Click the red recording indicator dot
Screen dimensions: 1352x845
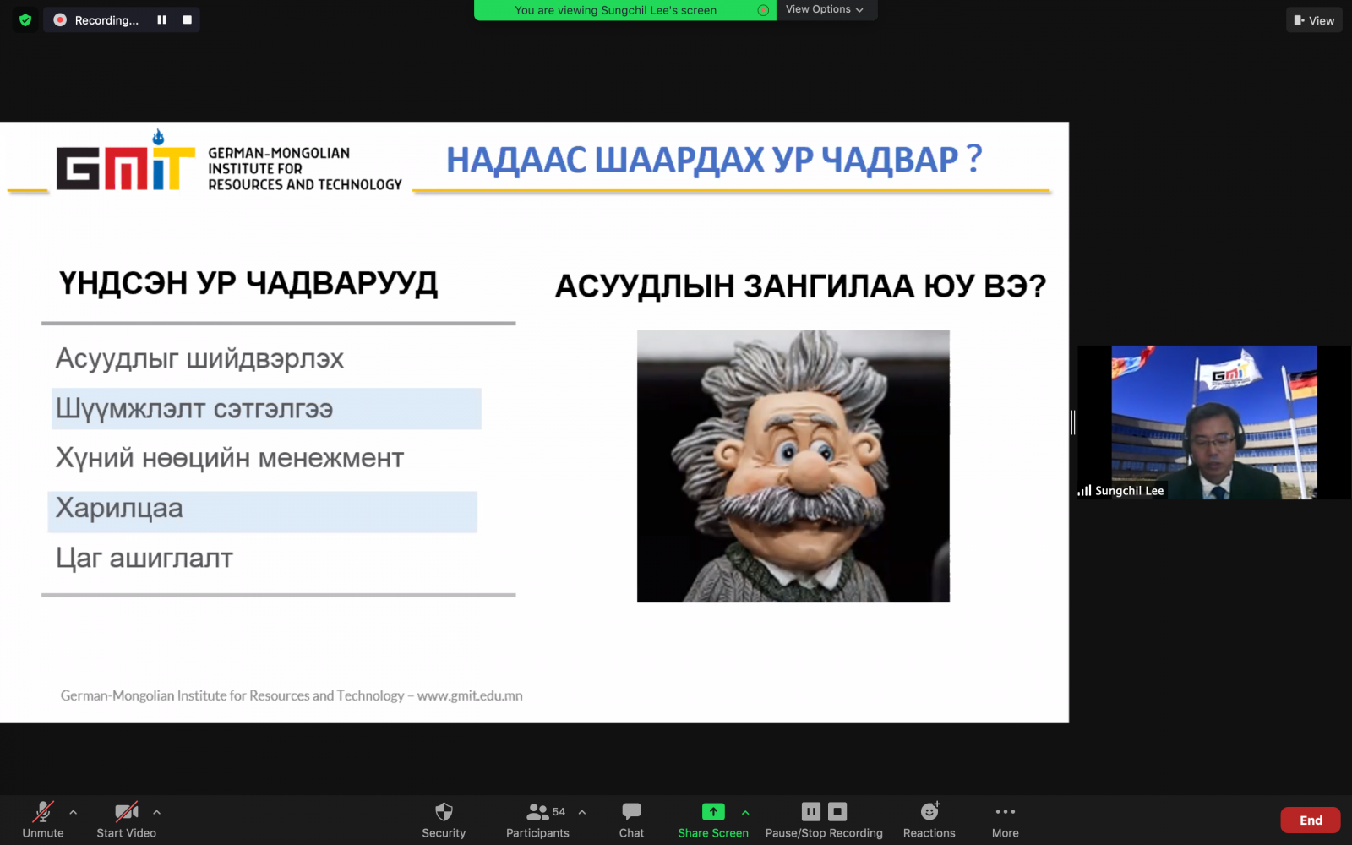[60, 19]
